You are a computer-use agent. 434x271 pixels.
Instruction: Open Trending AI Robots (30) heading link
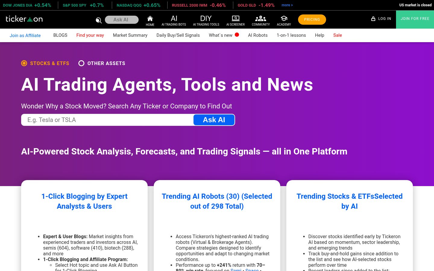click(x=217, y=201)
